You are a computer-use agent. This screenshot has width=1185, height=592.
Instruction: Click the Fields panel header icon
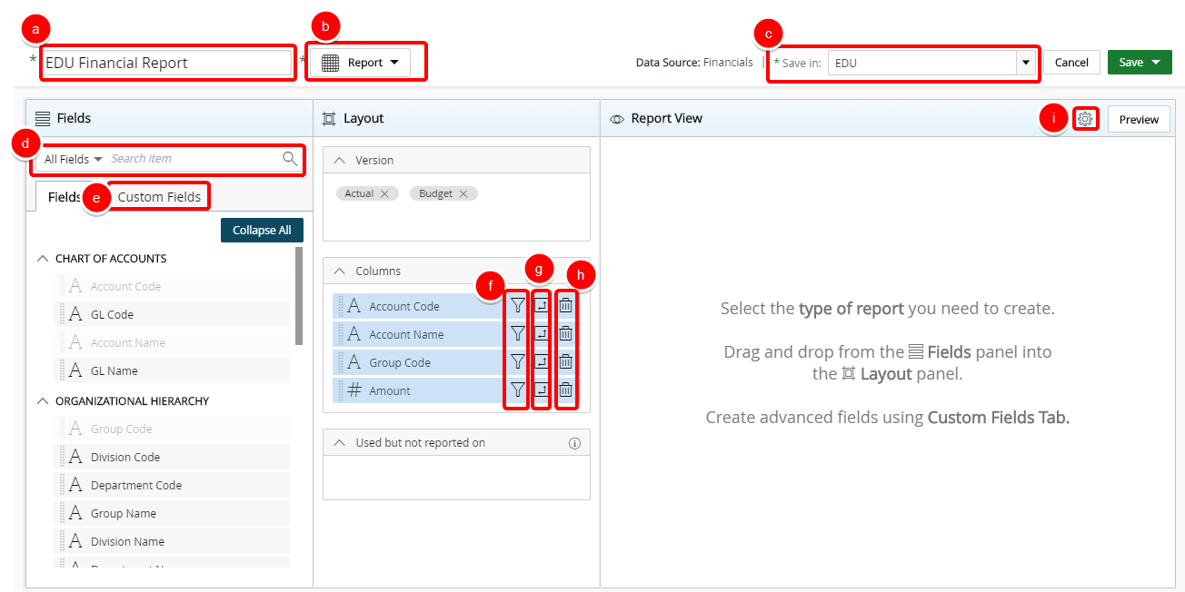[x=42, y=118]
